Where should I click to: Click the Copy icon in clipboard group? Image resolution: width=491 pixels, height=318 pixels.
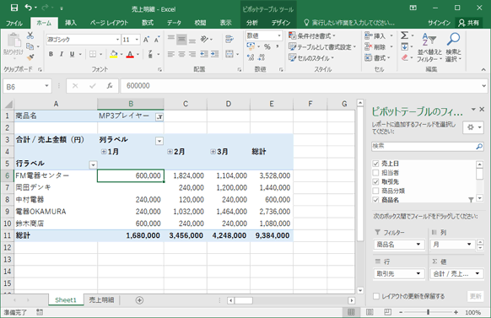coord(30,46)
